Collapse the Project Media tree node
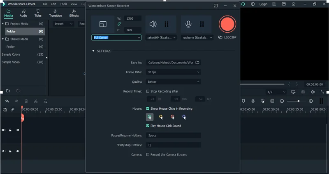Screen dimensions: 329x174 click(3, 24)
